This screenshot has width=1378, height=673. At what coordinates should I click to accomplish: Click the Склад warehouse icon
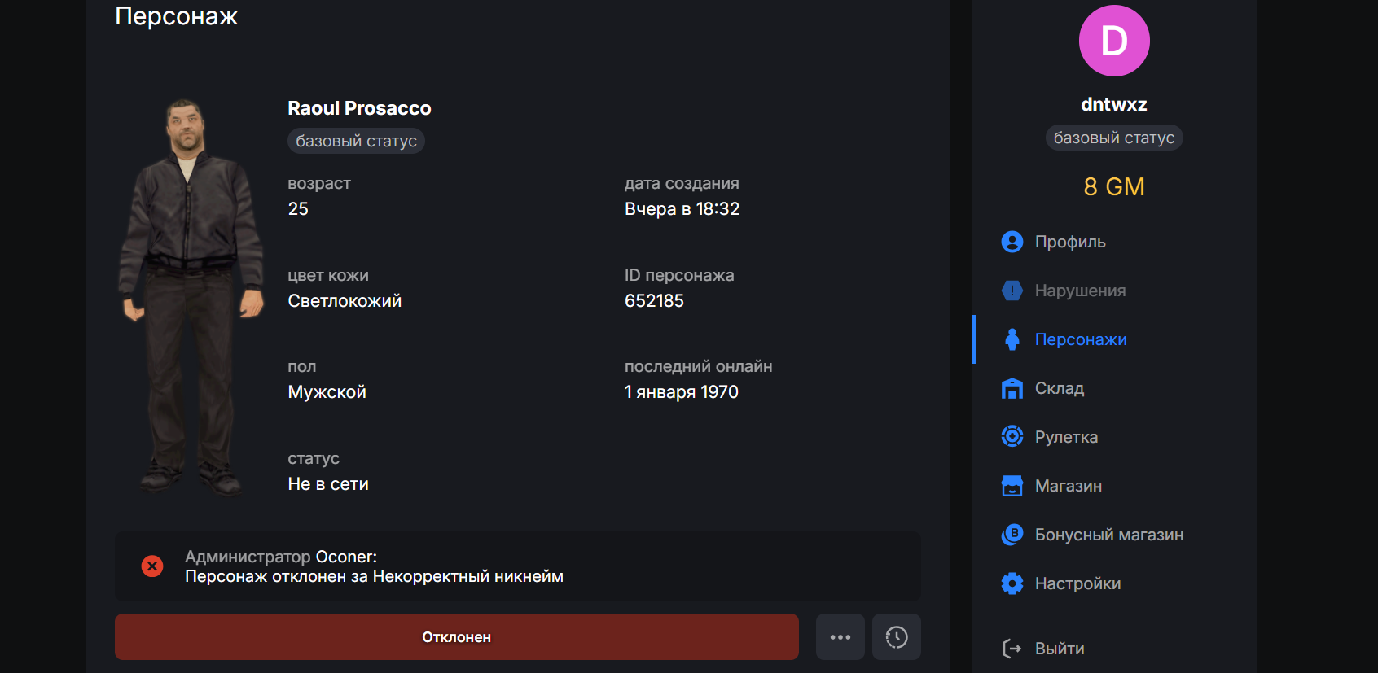click(x=1012, y=388)
